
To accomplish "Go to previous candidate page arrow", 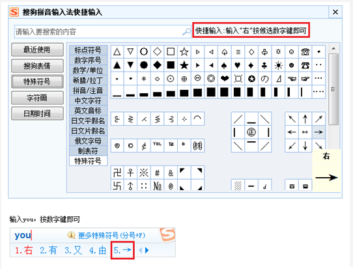I will pyautogui.click(x=140, y=250).
